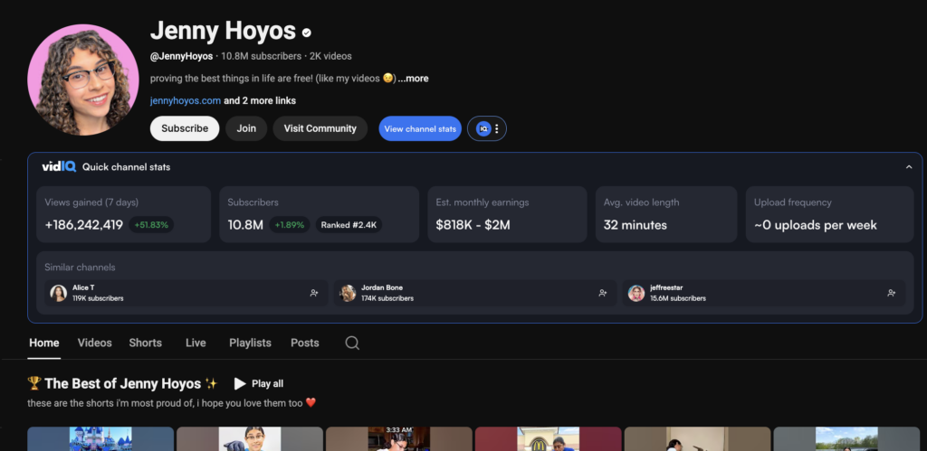927x451 pixels.
Task: Show the 2 more links
Action: click(x=260, y=101)
